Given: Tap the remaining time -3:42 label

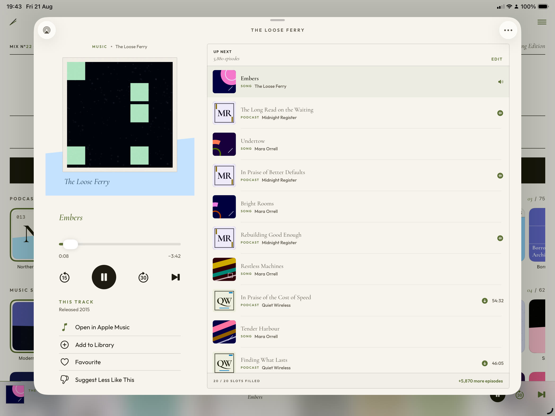Looking at the screenshot, I should point(174,256).
